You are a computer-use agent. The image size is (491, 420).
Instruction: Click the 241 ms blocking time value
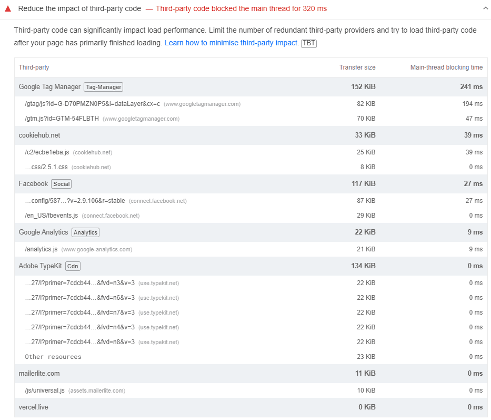coord(472,87)
